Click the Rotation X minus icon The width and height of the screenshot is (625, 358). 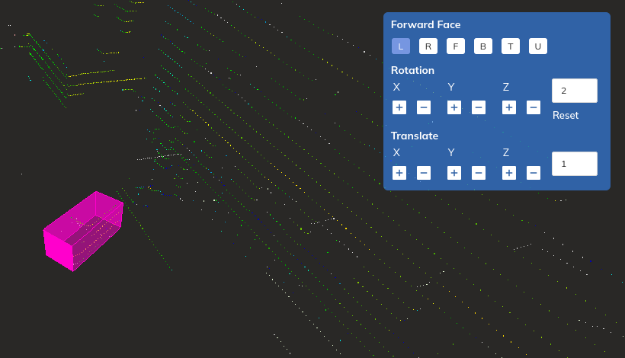coord(424,107)
